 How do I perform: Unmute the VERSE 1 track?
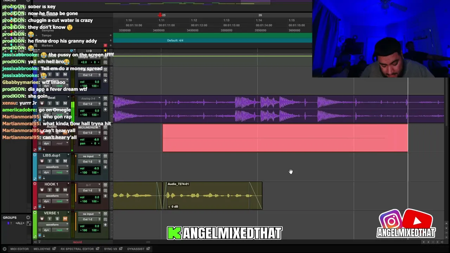click(x=65, y=219)
